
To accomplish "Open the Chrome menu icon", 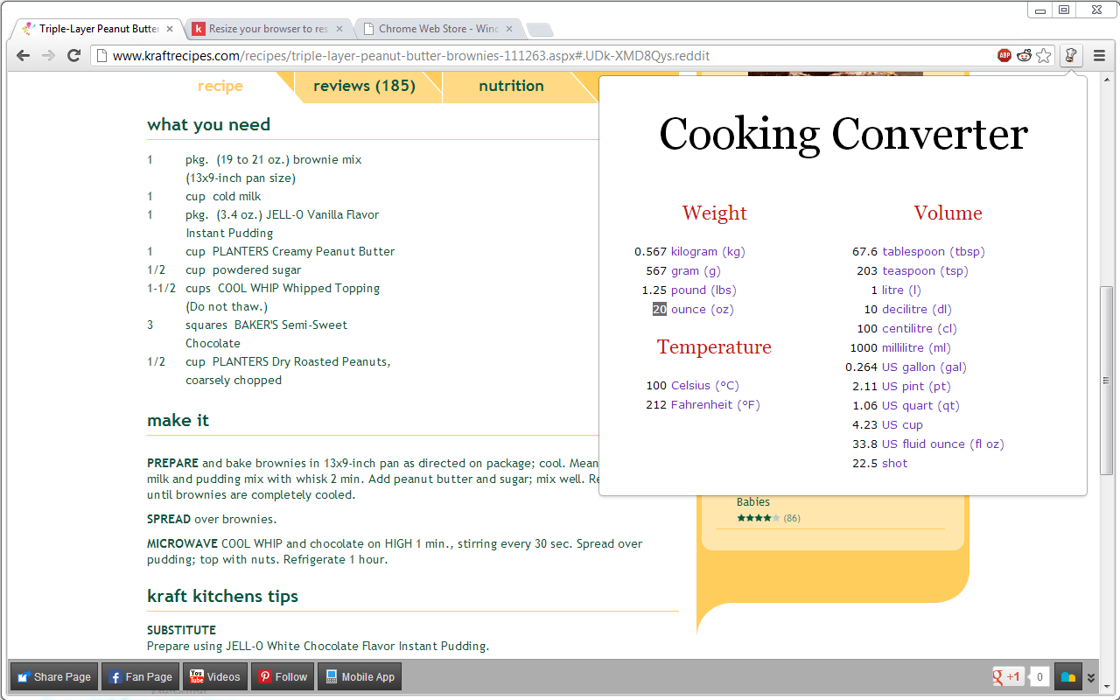I will click(x=1100, y=55).
